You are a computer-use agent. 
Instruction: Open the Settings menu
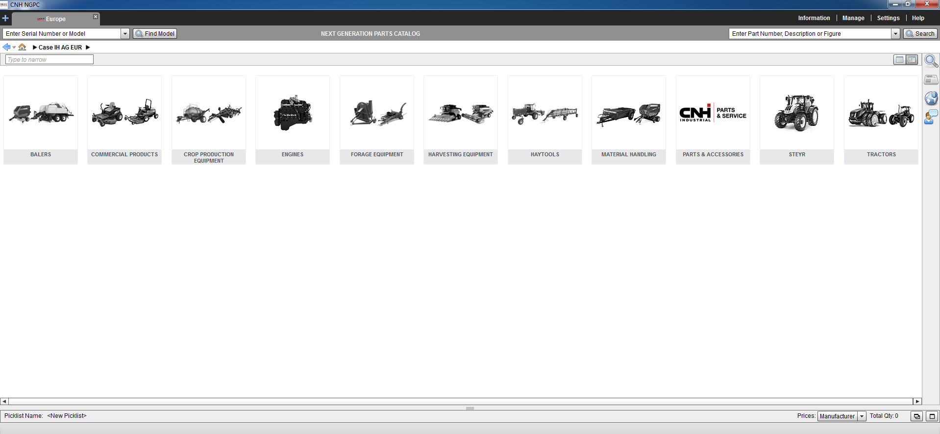click(888, 18)
